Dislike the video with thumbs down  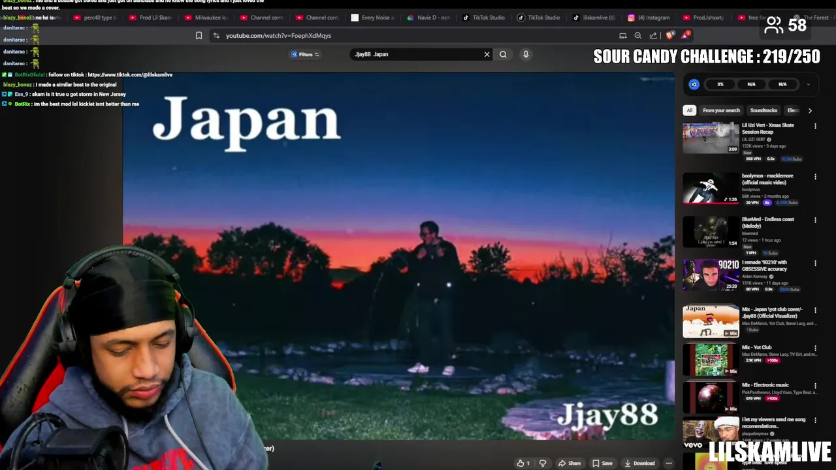click(542, 463)
